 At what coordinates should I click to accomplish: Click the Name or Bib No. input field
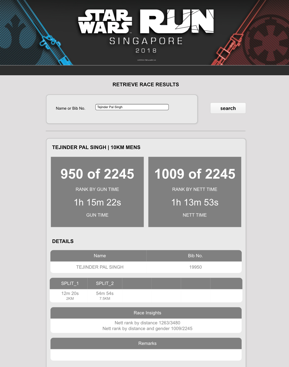pyautogui.click(x=132, y=107)
